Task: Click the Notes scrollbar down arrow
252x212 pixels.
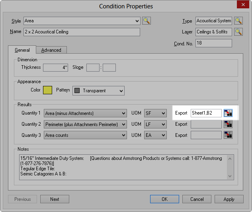Action: click(230, 176)
